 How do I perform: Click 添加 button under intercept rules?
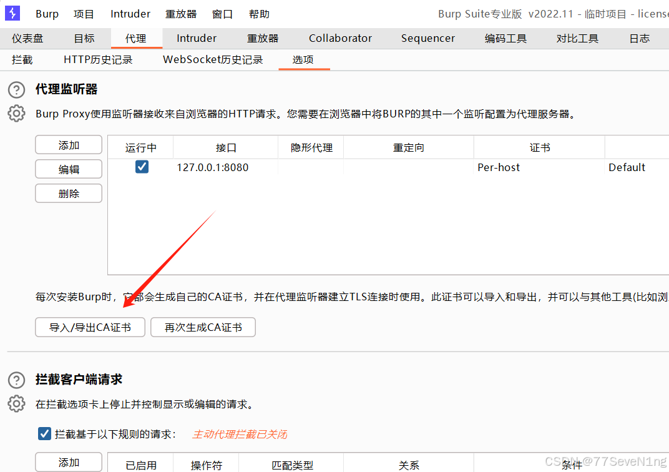[69, 462]
